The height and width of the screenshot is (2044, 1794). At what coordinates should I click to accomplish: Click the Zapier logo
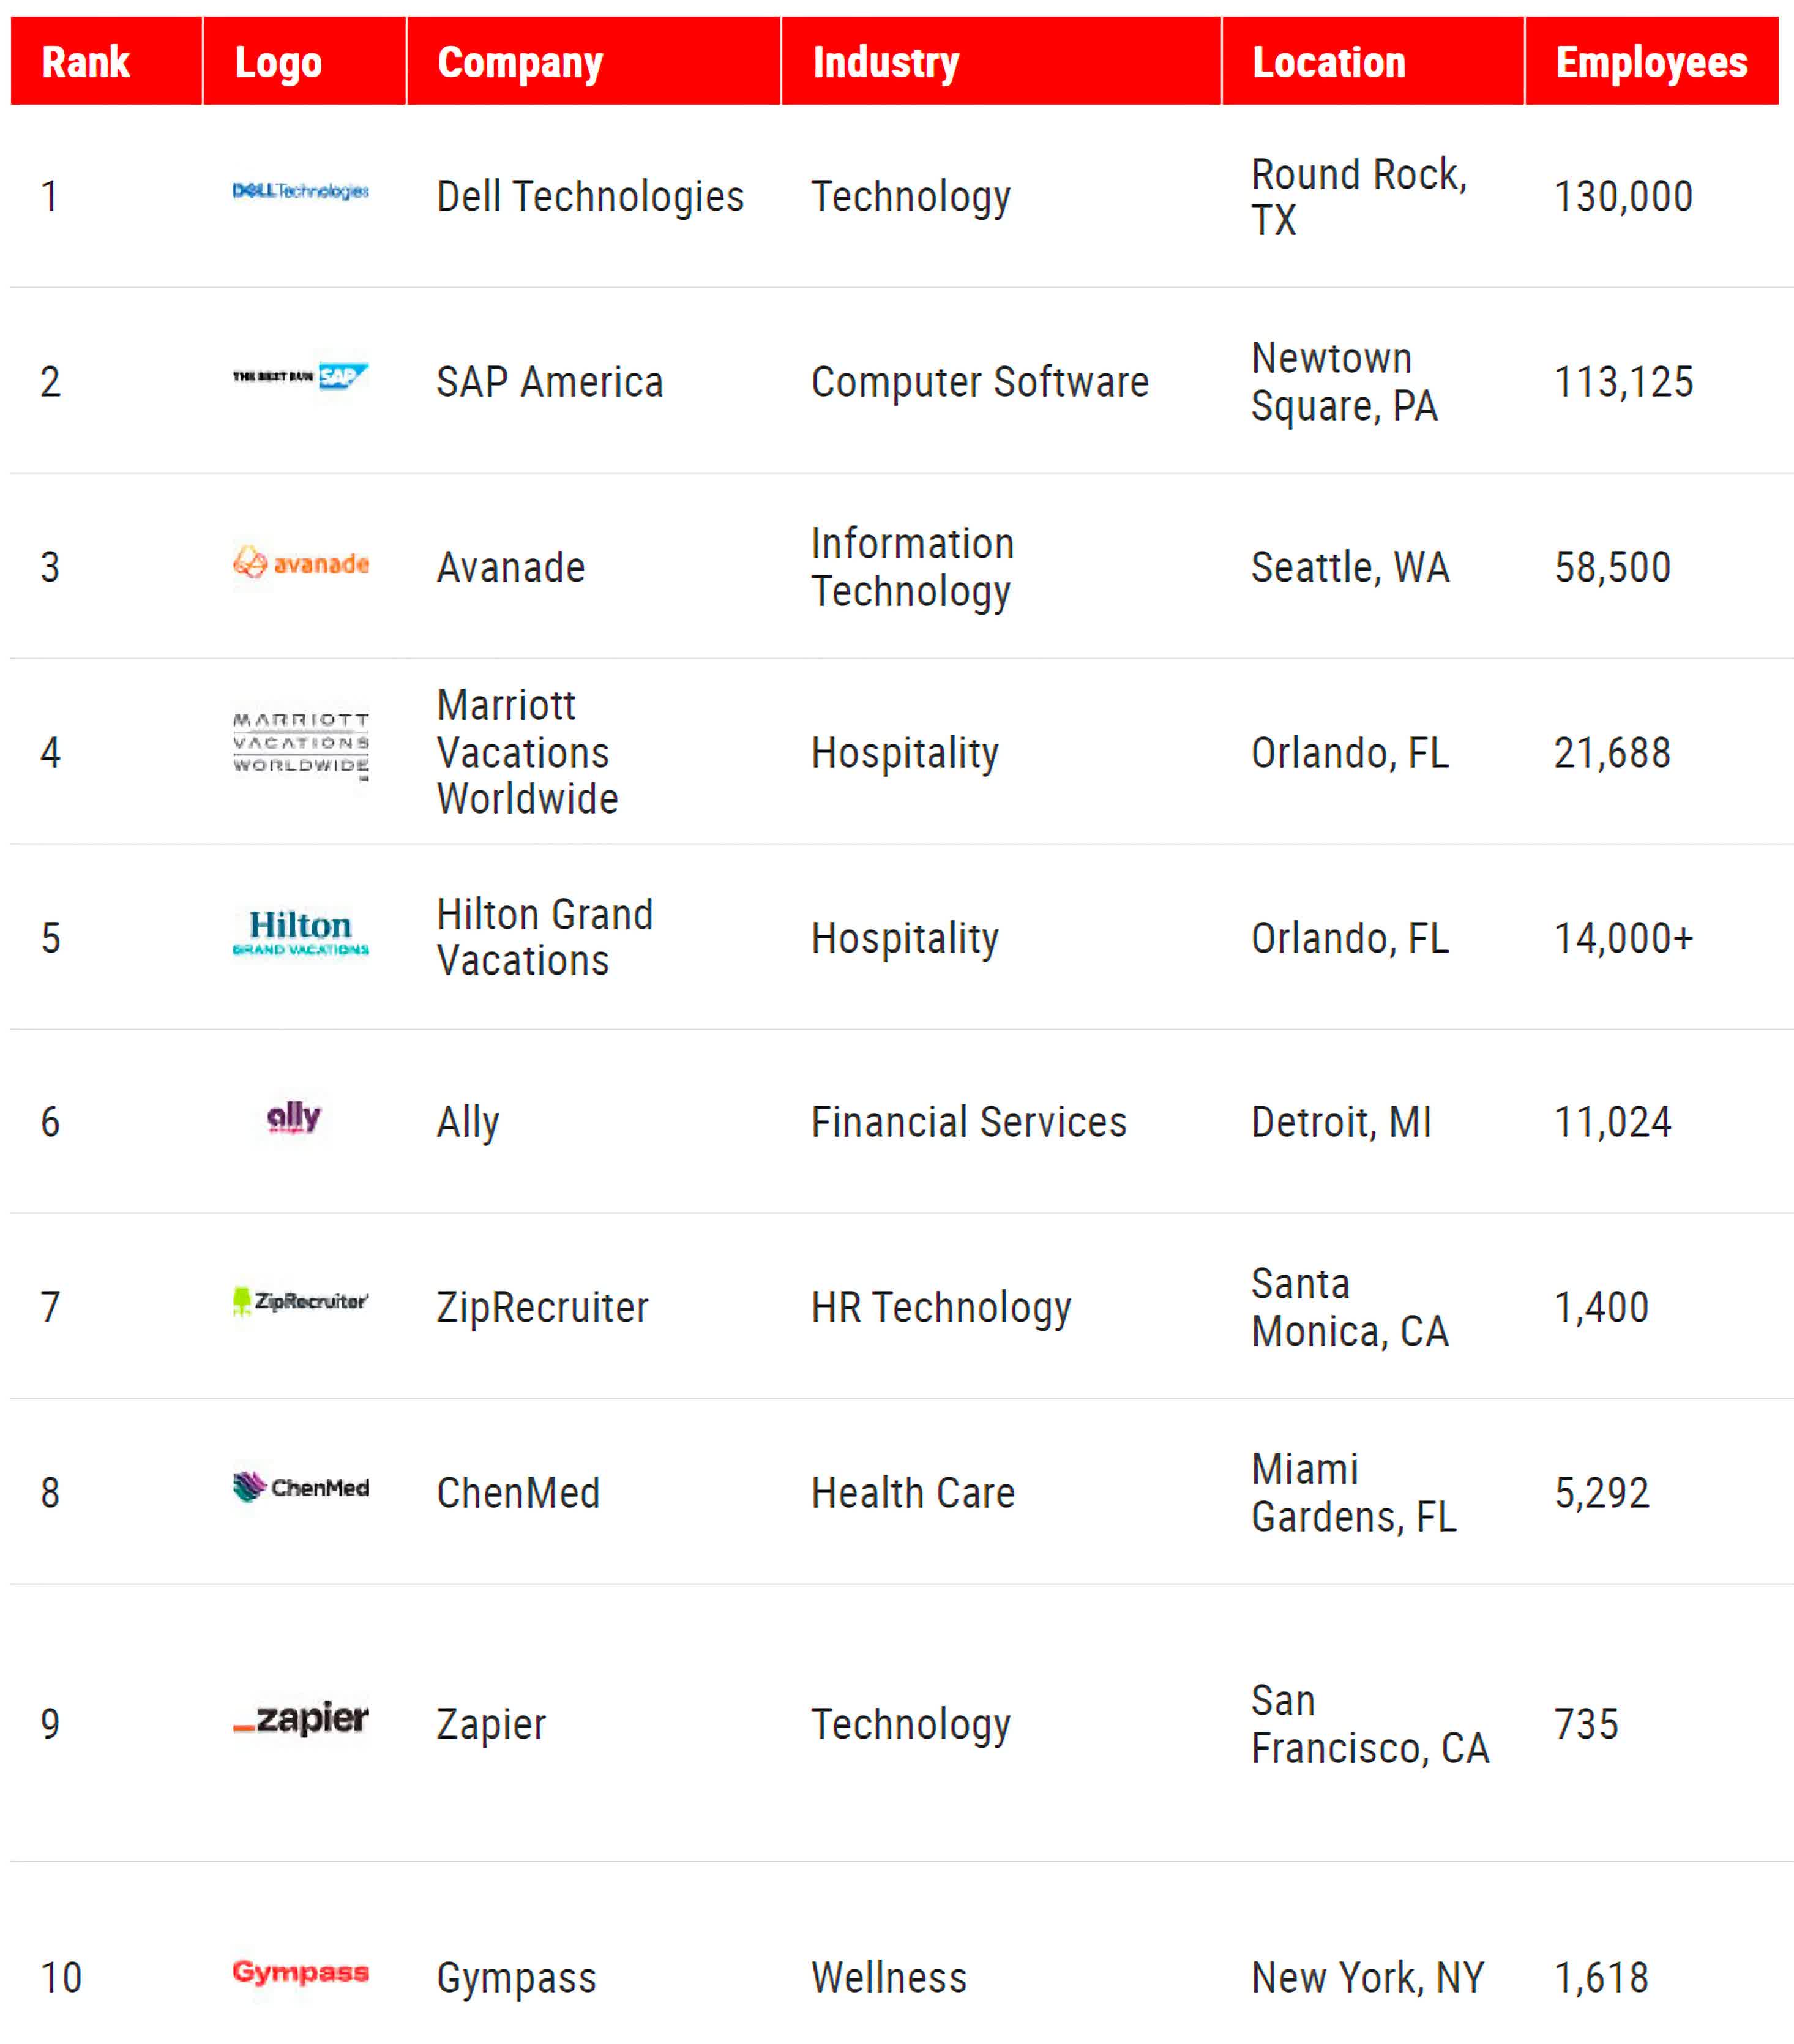[300, 1718]
